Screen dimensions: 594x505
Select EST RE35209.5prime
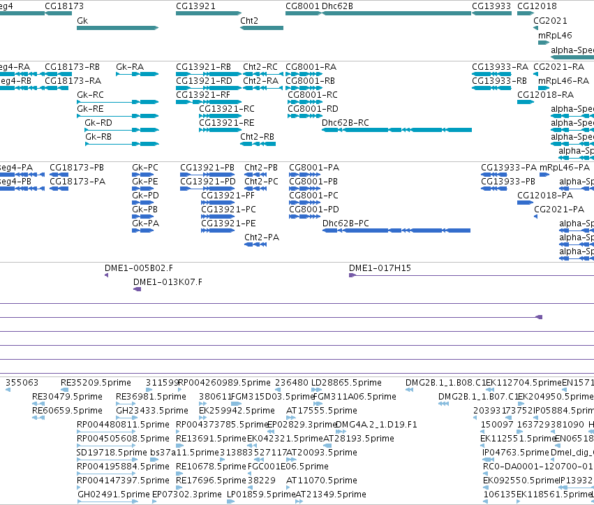click(96, 383)
